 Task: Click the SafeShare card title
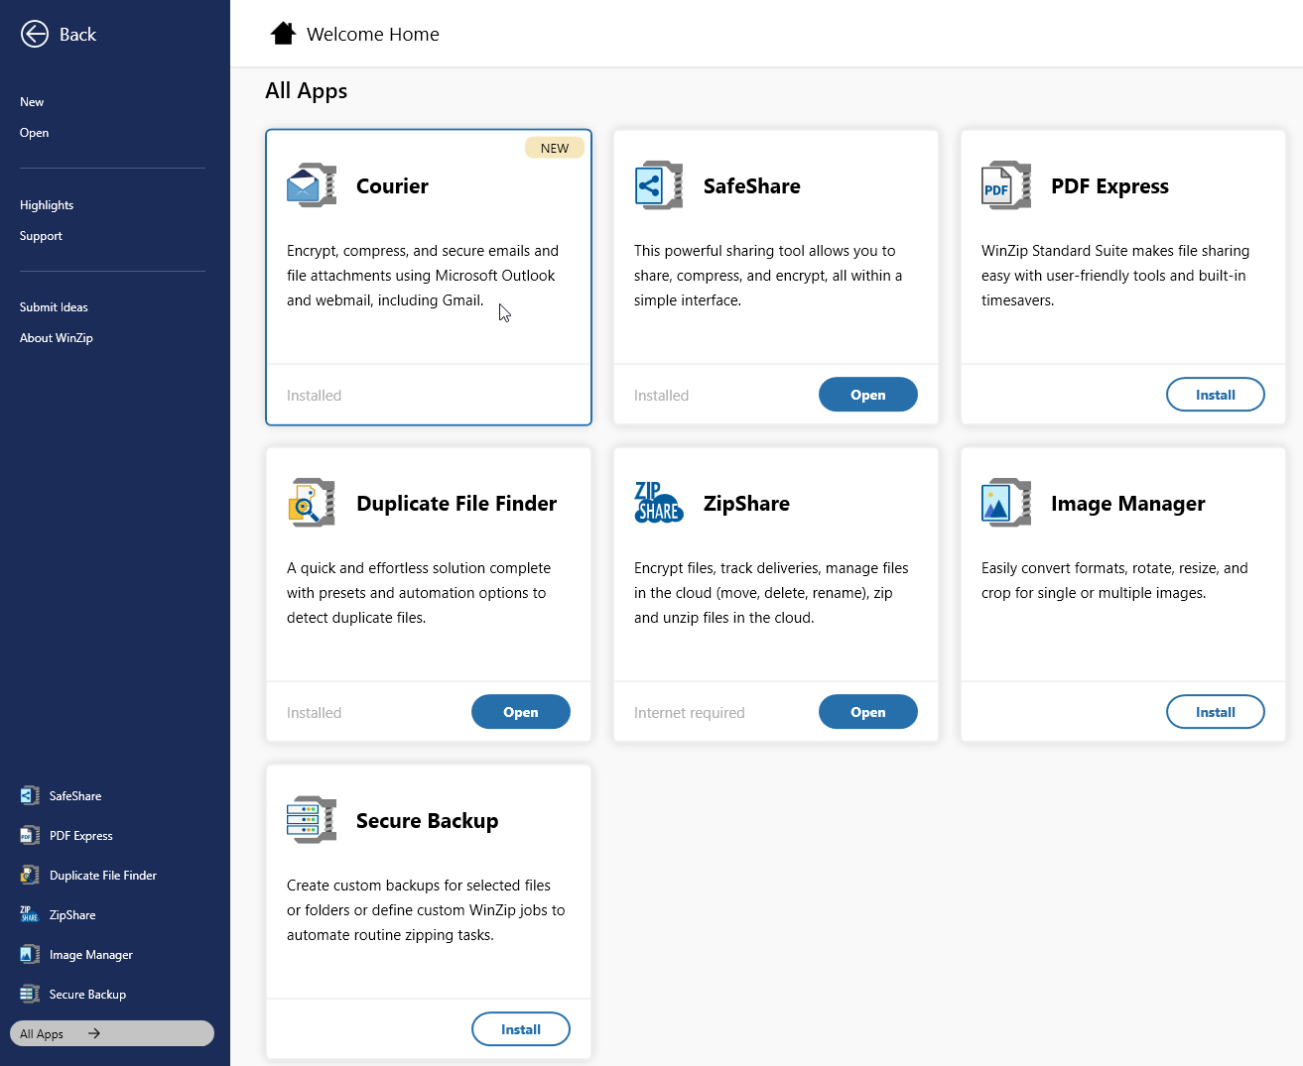[x=751, y=186]
